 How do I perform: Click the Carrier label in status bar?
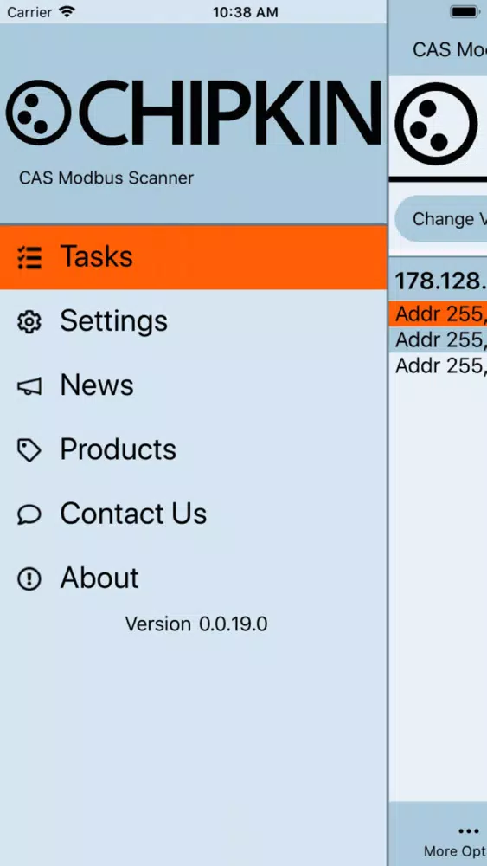tap(29, 12)
